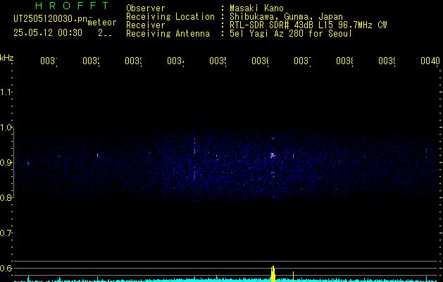This screenshot has width=443, height=282.
Task: Click the word meteor below the file name
Action: [102, 23]
